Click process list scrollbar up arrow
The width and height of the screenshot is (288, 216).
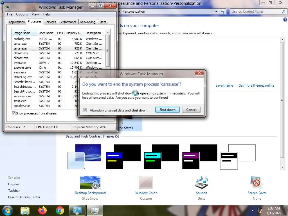click(x=108, y=32)
